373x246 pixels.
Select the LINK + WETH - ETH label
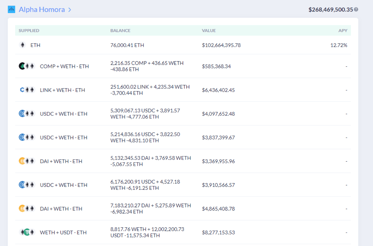tap(62, 90)
